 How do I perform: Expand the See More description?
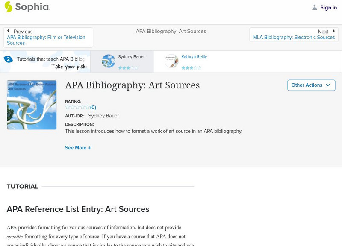78,148
